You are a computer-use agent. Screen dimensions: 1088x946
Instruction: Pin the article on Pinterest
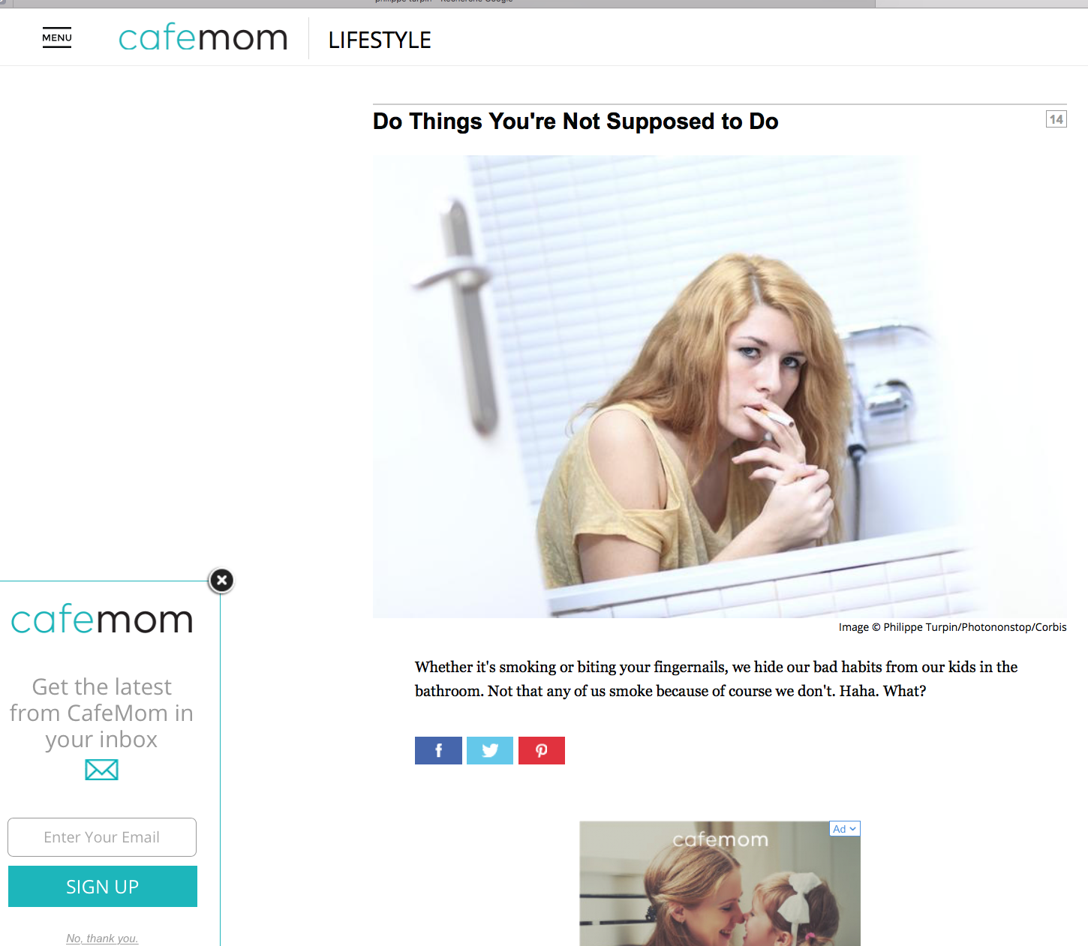542,750
